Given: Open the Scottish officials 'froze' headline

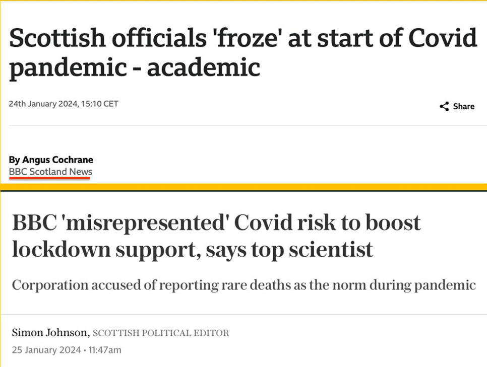Looking at the screenshot, I should pyautogui.click(x=243, y=52).
